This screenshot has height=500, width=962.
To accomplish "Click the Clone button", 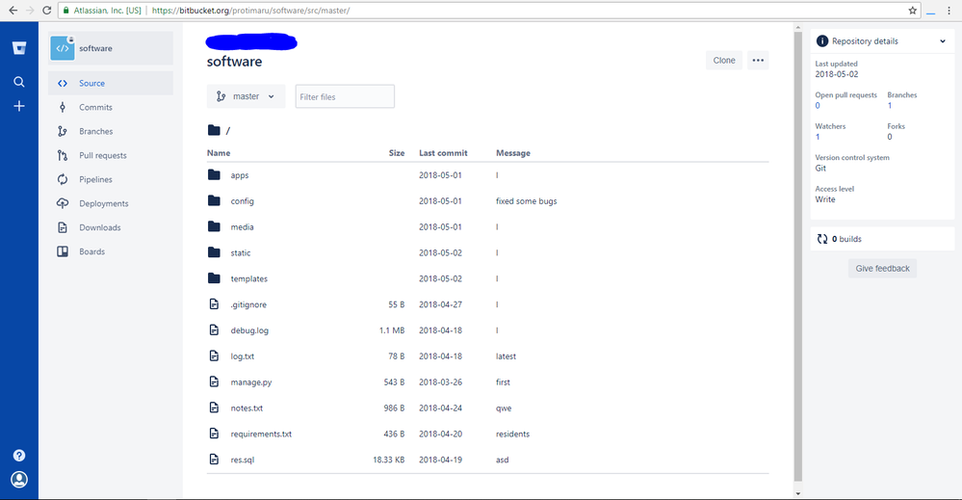I will pyautogui.click(x=724, y=61).
